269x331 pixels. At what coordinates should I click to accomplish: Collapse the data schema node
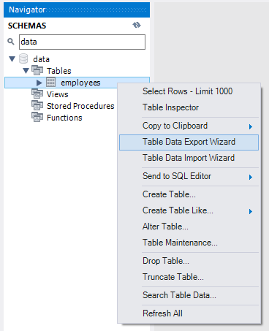pos(12,59)
